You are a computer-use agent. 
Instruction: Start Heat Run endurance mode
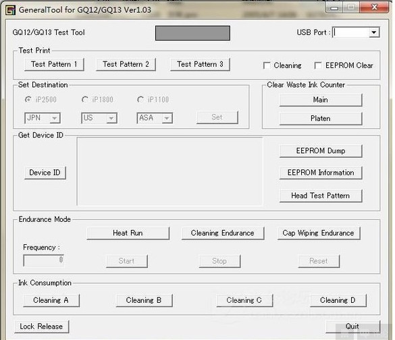click(x=128, y=233)
